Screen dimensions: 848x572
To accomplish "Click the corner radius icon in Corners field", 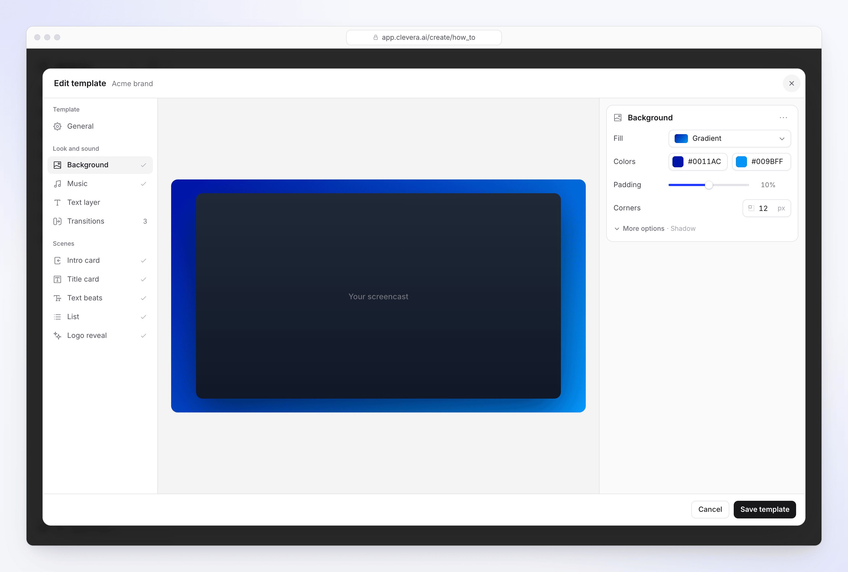I will pyautogui.click(x=751, y=208).
